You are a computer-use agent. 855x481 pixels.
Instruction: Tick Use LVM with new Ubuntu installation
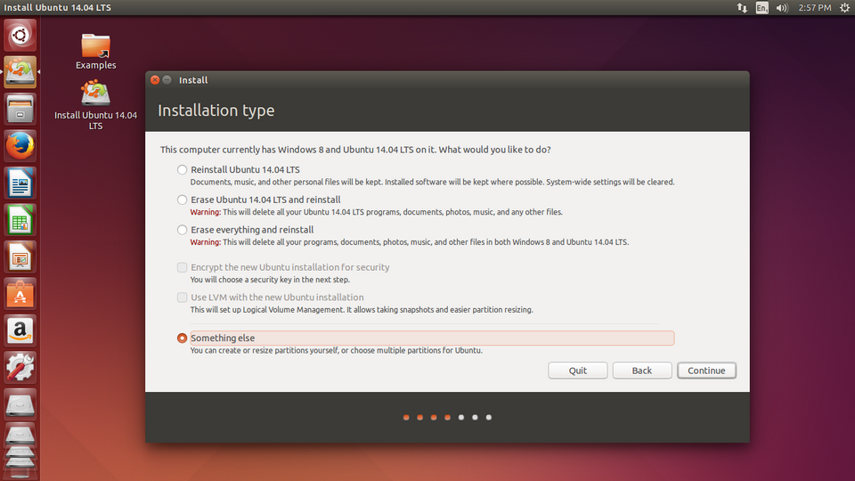[182, 298]
